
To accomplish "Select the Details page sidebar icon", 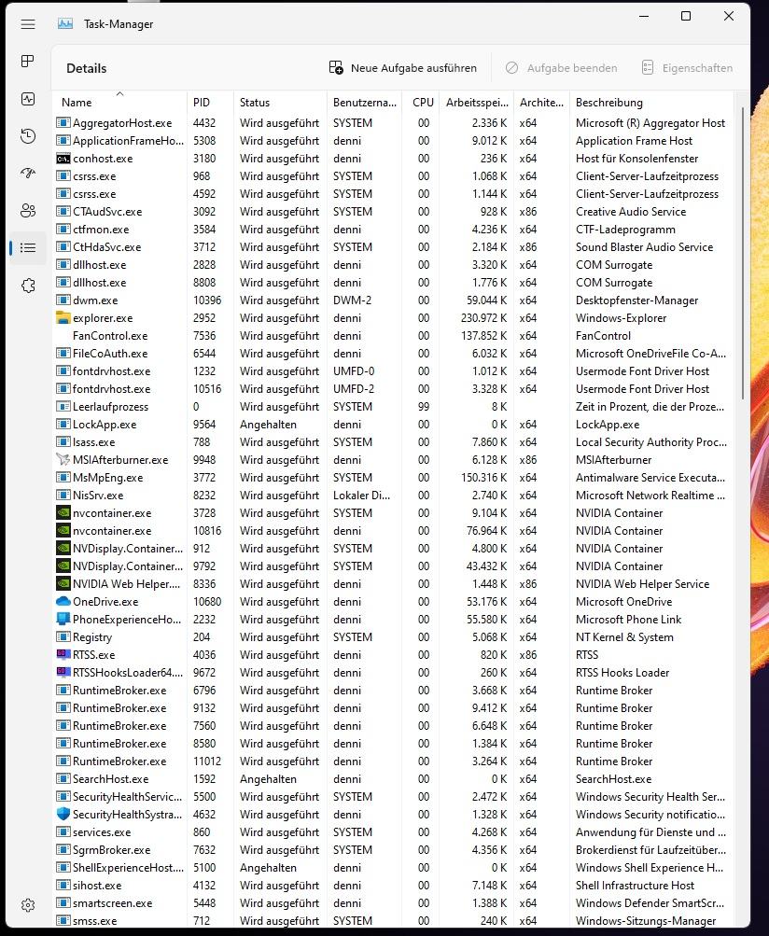I will 27,247.
